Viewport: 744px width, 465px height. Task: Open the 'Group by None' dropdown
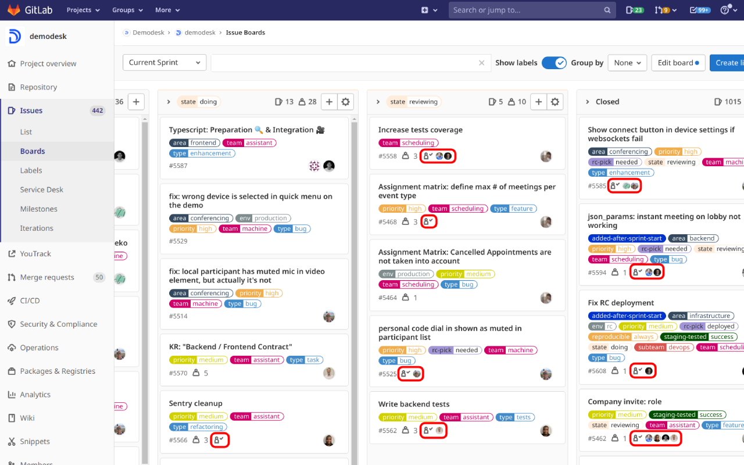[x=627, y=62]
